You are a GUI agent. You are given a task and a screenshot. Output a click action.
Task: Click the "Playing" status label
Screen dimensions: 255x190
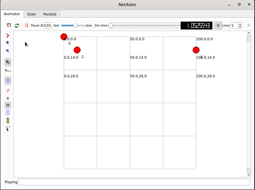[11, 182]
